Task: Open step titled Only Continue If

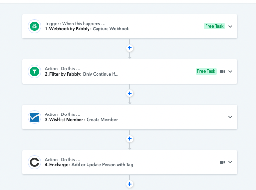Action: [100, 74]
